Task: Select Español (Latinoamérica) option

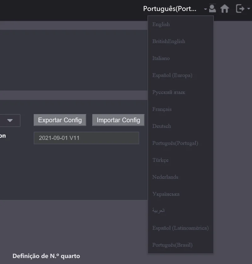Action: pos(180,228)
